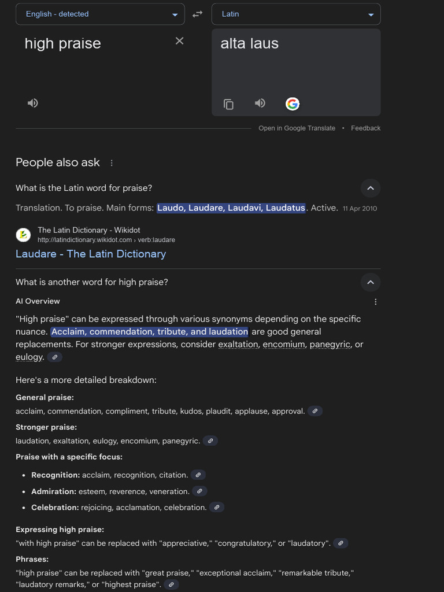Click source link icon after 'eulogy'

pyautogui.click(x=55, y=357)
